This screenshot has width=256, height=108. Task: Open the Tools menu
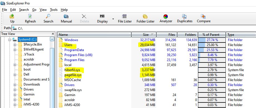click(x=54, y=10)
